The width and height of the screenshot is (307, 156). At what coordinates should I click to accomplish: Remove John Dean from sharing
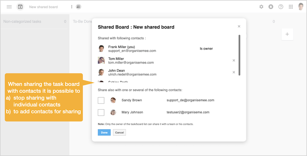(234, 72)
